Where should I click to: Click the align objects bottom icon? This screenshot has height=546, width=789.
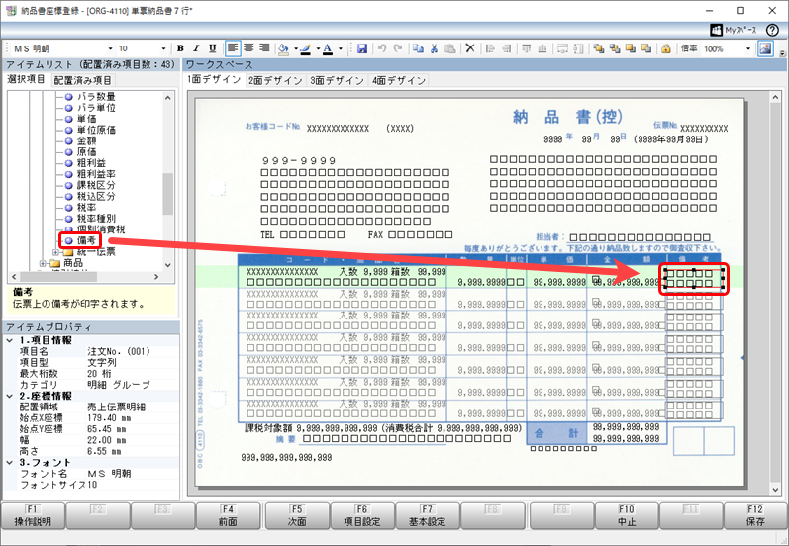tap(542, 48)
